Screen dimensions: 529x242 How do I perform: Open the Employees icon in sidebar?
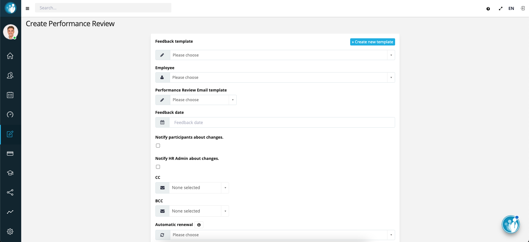tap(10, 76)
